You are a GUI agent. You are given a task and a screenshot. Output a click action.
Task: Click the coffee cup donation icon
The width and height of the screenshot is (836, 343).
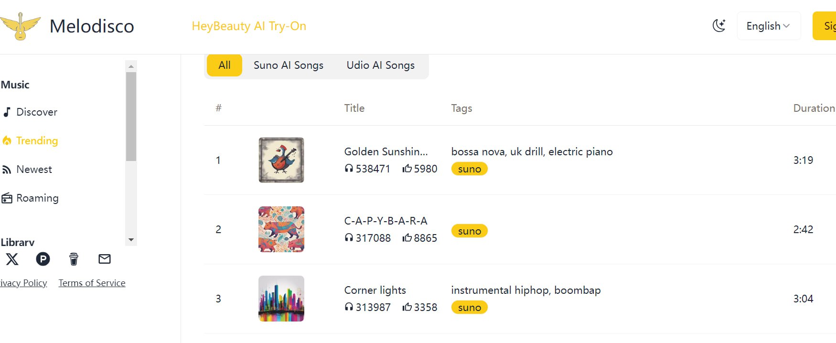(74, 259)
